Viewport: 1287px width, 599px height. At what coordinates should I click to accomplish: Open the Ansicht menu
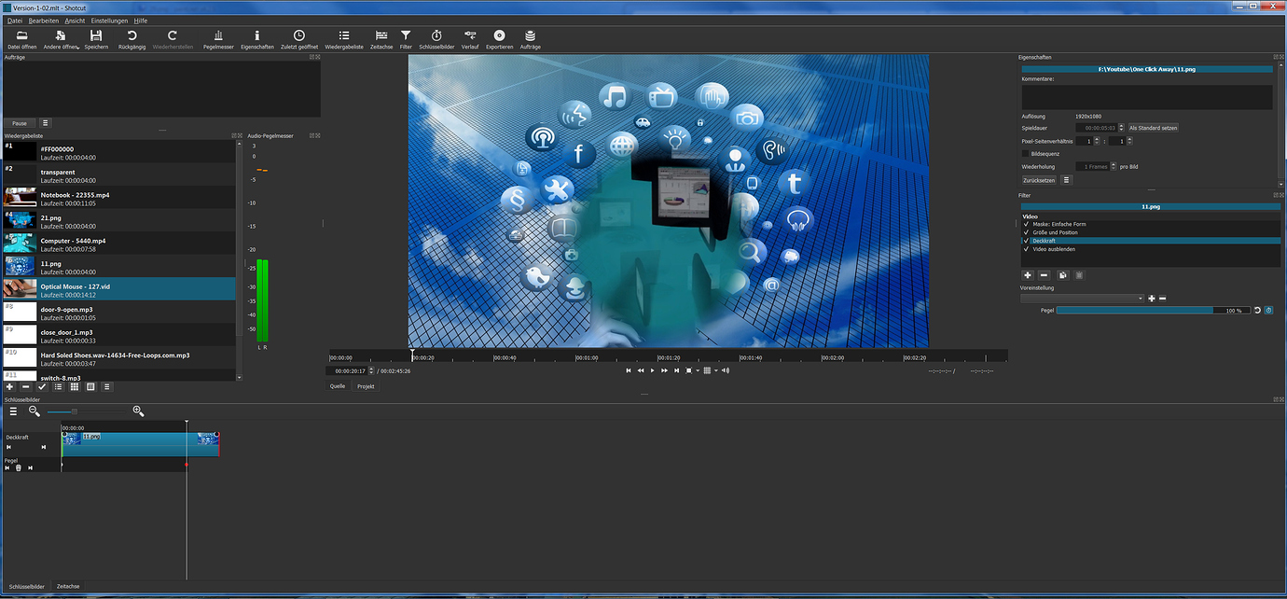(x=75, y=20)
